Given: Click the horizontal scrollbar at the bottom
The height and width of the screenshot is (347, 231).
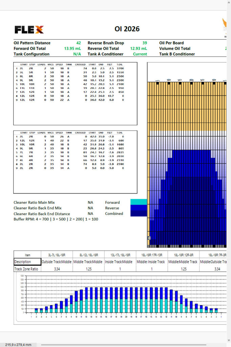Looking at the screenshot, I should click(124, 345).
